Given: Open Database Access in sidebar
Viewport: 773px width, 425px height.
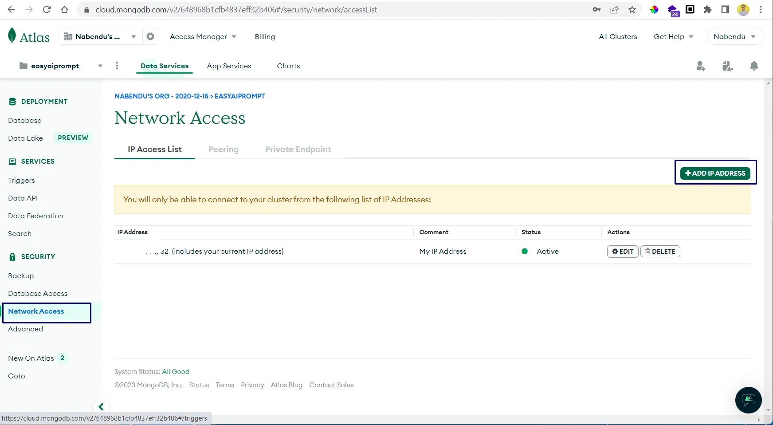Looking at the screenshot, I should (38, 293).
